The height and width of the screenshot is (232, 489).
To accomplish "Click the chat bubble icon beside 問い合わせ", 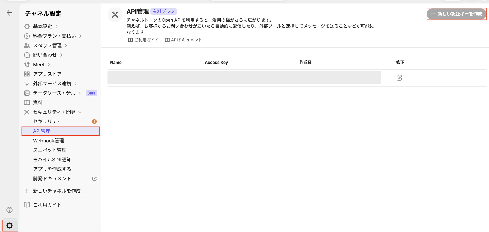I will tap(27, 55).
